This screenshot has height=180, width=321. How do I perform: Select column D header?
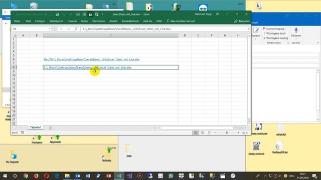click(x=185, y=35)
